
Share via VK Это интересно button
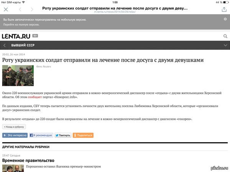15,135
